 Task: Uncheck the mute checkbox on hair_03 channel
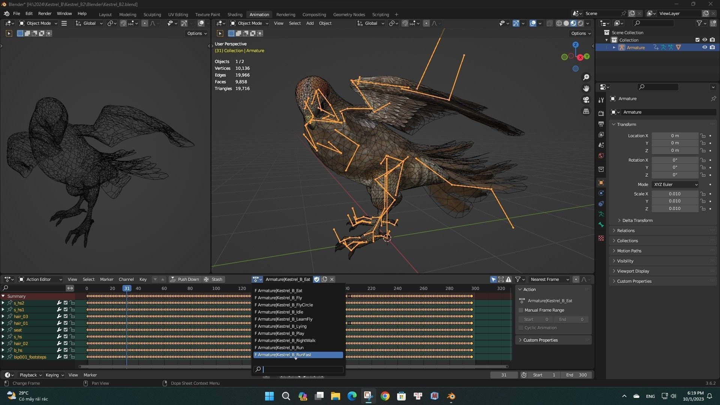coord(66,316)
